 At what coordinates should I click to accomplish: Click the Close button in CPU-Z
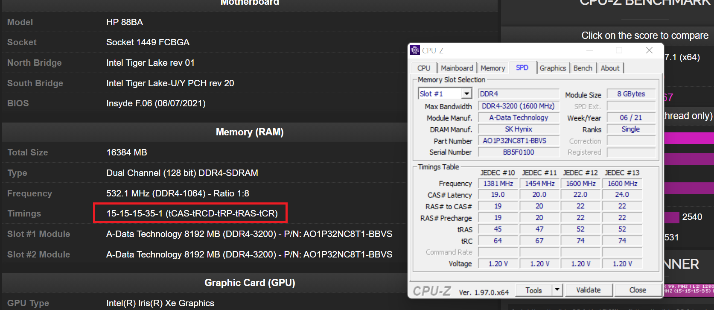point(638,290)
